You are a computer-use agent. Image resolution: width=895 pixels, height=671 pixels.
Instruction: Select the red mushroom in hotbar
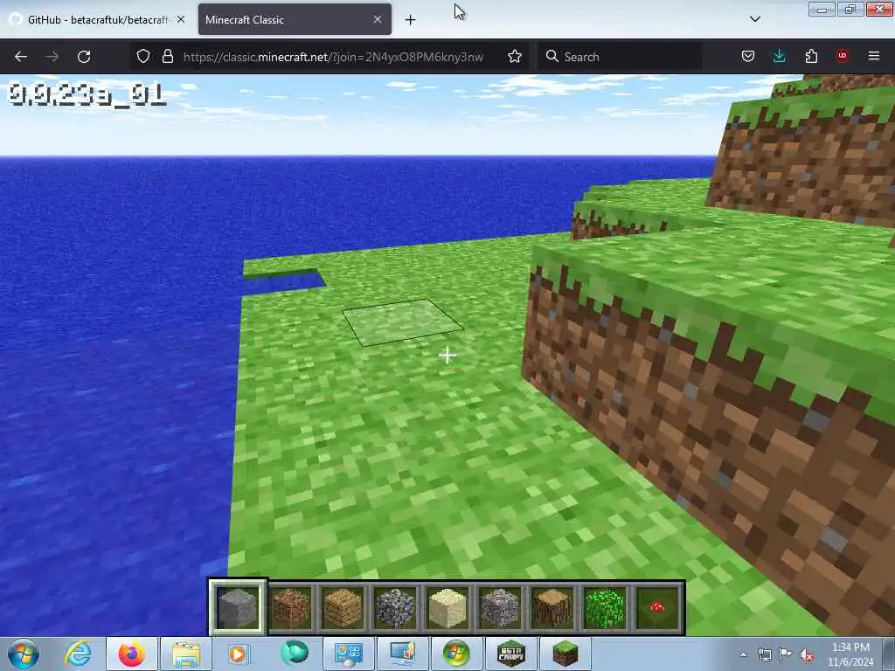click(657, 608)
